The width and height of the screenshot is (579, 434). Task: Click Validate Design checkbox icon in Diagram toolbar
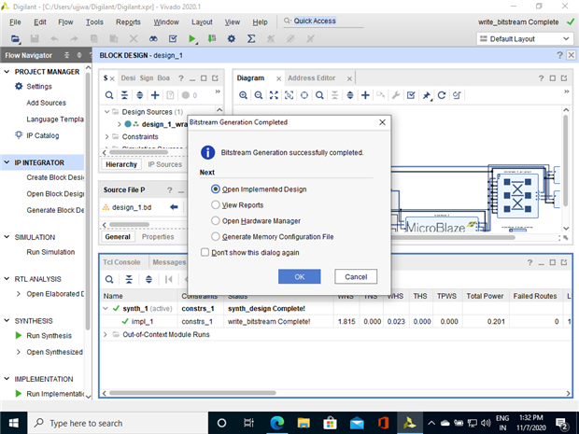(411, 95)
